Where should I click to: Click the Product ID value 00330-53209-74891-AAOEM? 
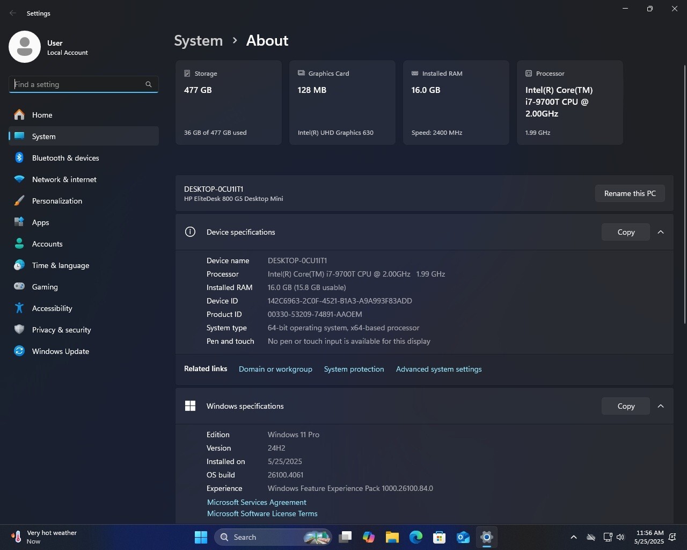click(x=315, y=314)
